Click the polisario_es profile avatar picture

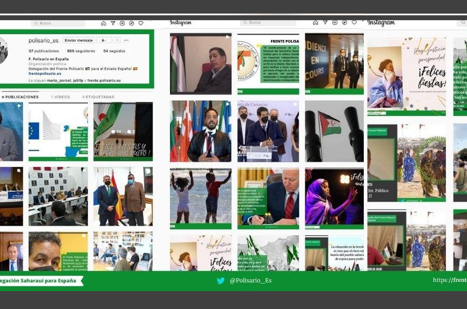click(x=3, y=51)
